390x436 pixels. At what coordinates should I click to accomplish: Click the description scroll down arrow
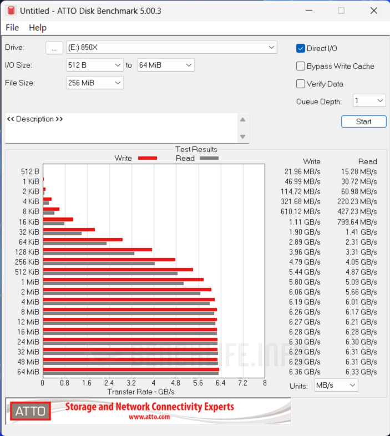pyautogui.click(x=242, y=136)
